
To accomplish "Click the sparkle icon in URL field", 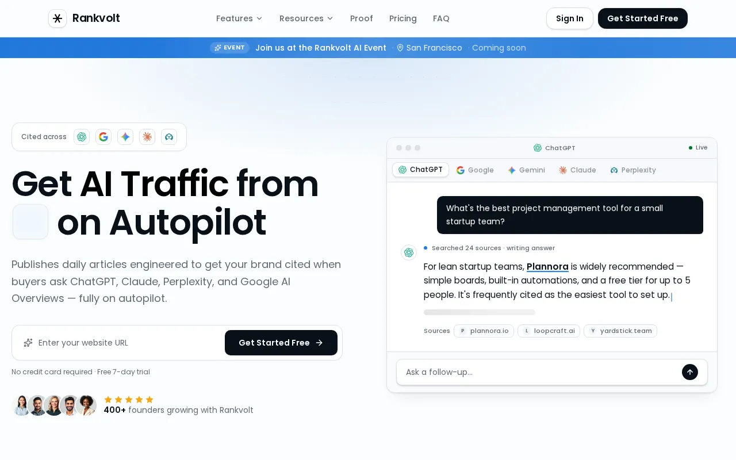I will coord(28,343).
